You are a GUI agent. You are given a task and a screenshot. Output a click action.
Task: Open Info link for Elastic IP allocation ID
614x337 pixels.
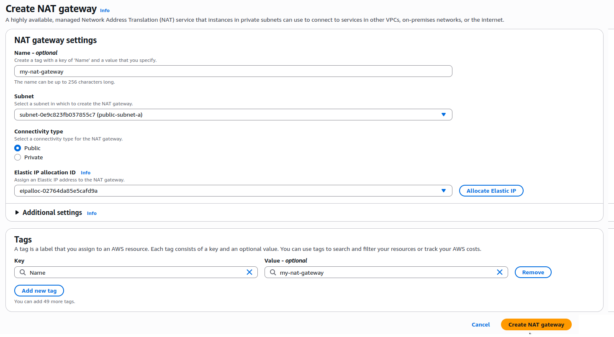coord(85,173)
